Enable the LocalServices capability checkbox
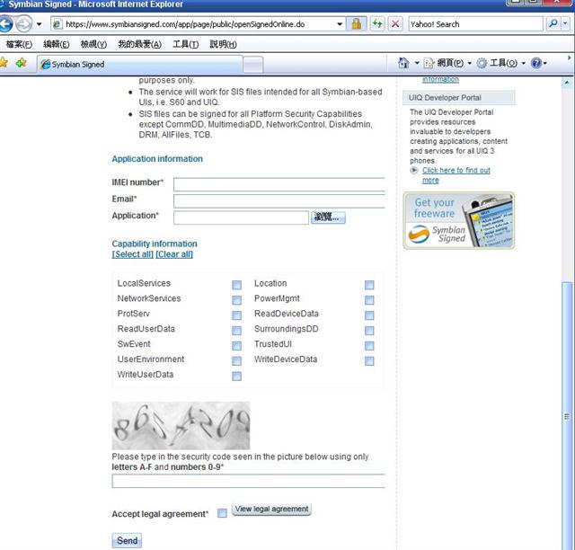The image size is (575, 550). pos(236,285)
